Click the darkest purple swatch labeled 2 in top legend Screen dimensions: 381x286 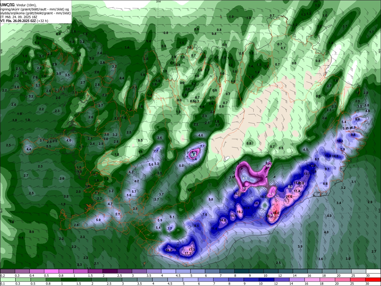tap(110, 271)
